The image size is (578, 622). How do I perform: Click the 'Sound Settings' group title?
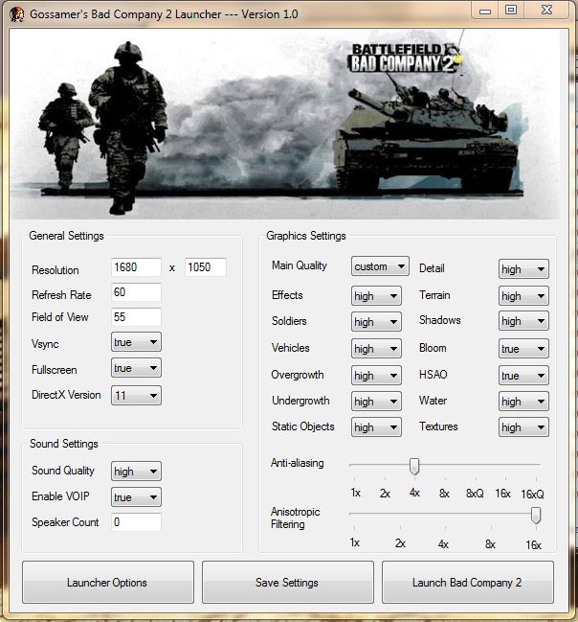tap(64, 444)
